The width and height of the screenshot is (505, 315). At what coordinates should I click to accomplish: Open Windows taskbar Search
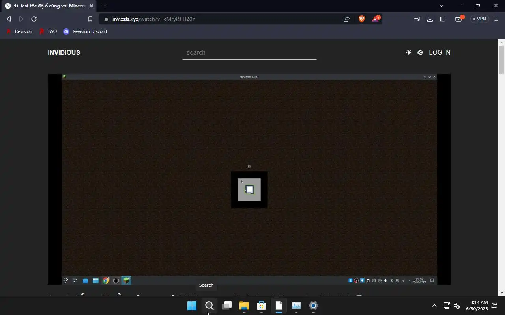[209, 306]
